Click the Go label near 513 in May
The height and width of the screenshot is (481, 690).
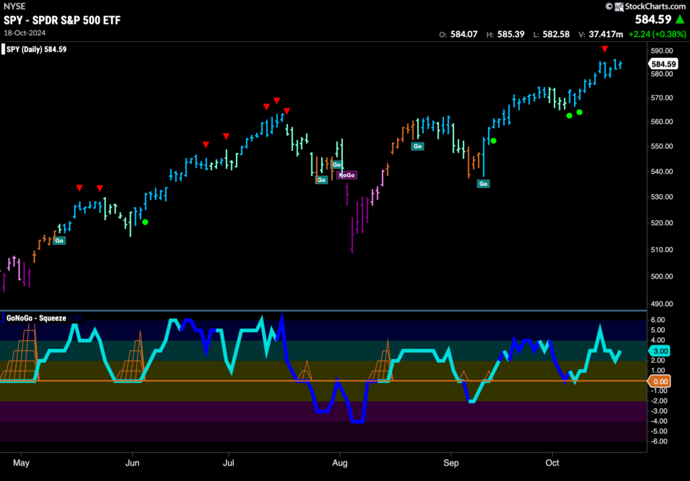(x=59, y=240)
